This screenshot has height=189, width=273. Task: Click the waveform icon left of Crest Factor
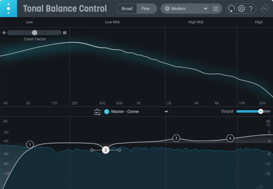click(x=4, y=33)
